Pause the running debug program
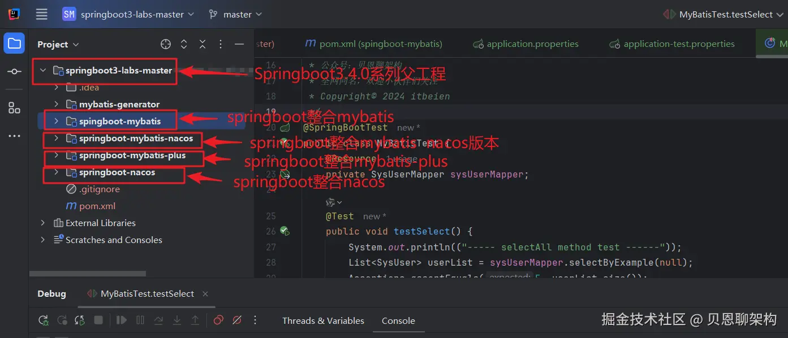This screenshot has width=788, height=338. [x=140, y=320]
